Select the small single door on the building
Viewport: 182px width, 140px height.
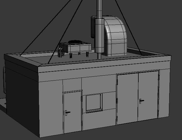click(73, 112)
